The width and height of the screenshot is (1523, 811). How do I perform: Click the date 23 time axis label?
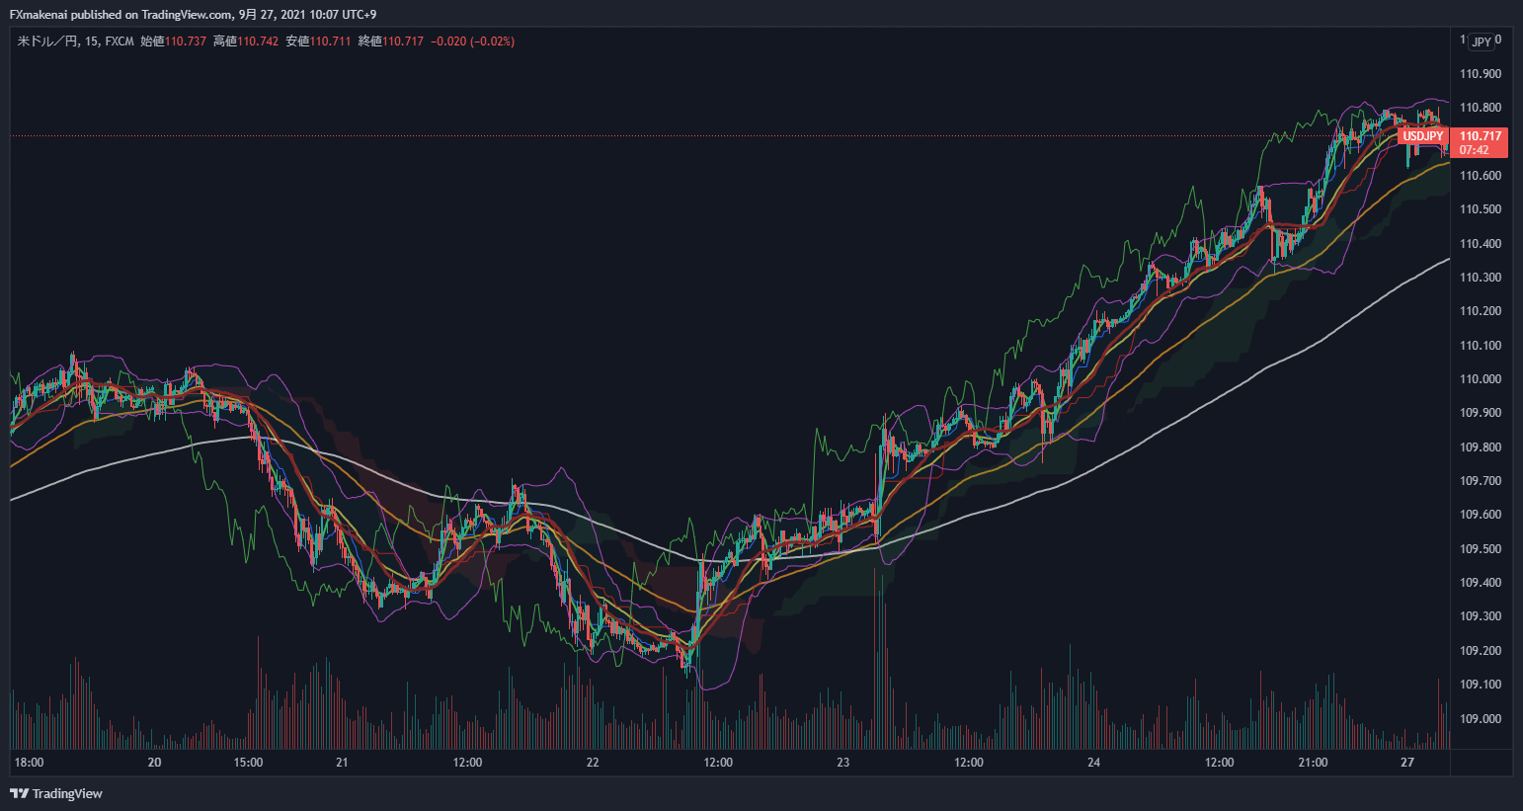[842, 763]
